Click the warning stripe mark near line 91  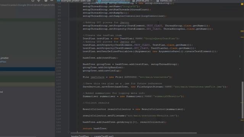(x=242, y=31)
